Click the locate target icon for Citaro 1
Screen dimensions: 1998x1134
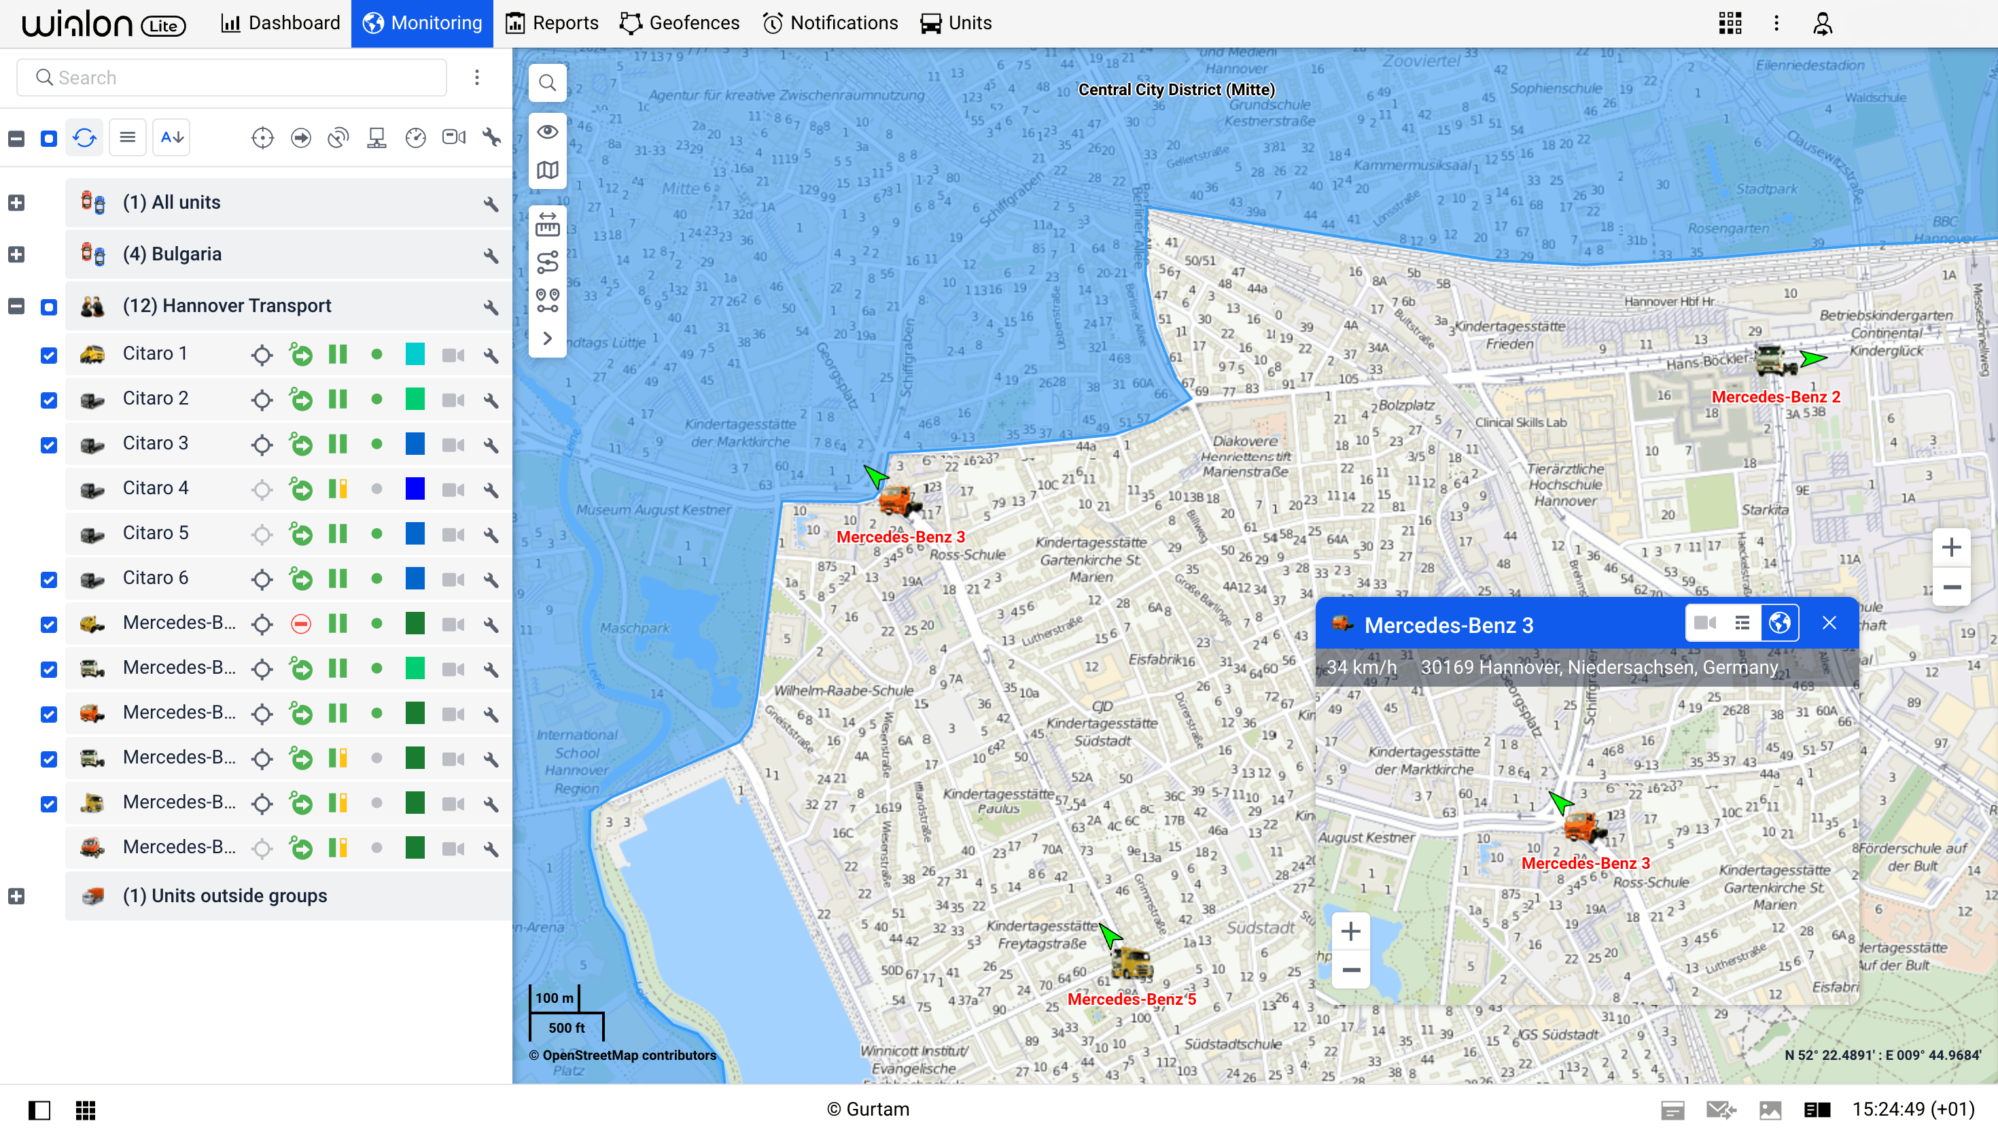(x=262, y=355)
